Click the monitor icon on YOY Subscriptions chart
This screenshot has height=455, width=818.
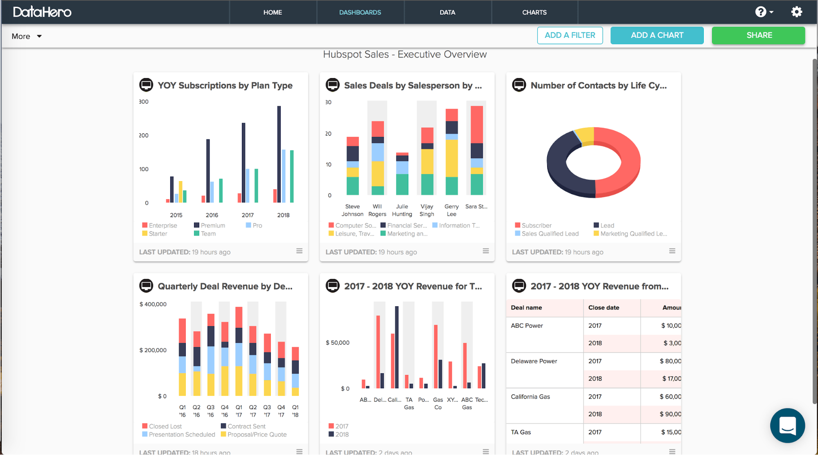tap(146, 85)
